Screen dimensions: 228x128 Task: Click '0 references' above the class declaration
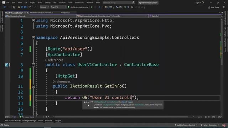[x=54, y=60]
